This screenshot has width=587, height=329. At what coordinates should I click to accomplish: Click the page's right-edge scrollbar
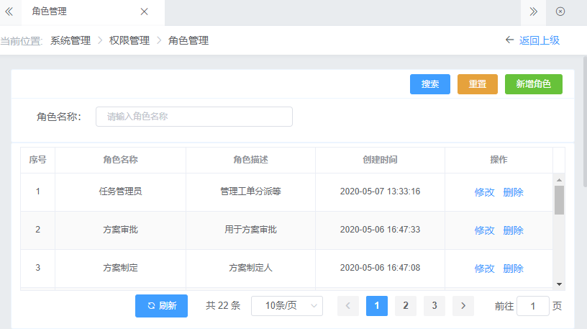[x=585, y=122]
